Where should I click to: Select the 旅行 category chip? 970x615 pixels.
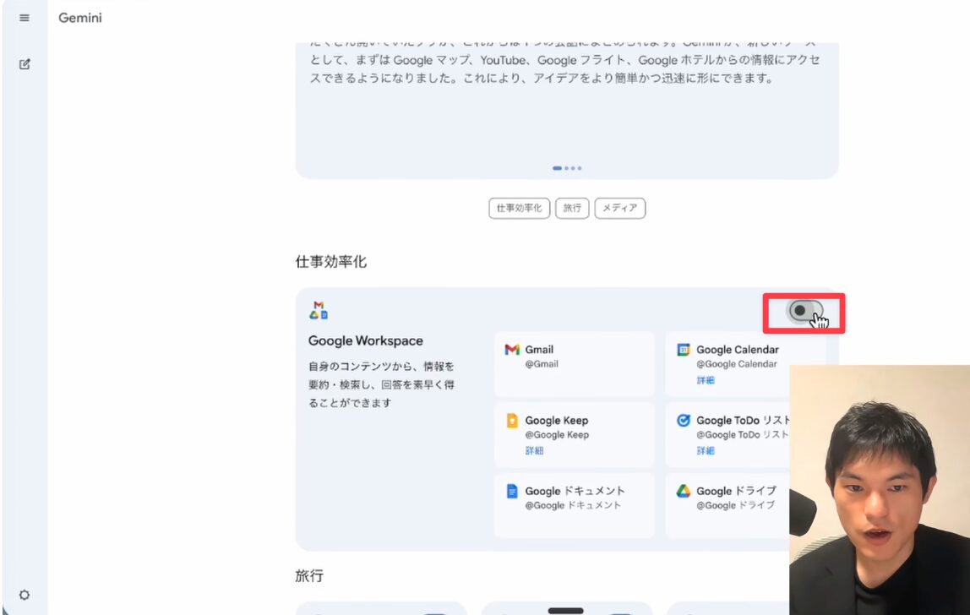click(572, 208)
